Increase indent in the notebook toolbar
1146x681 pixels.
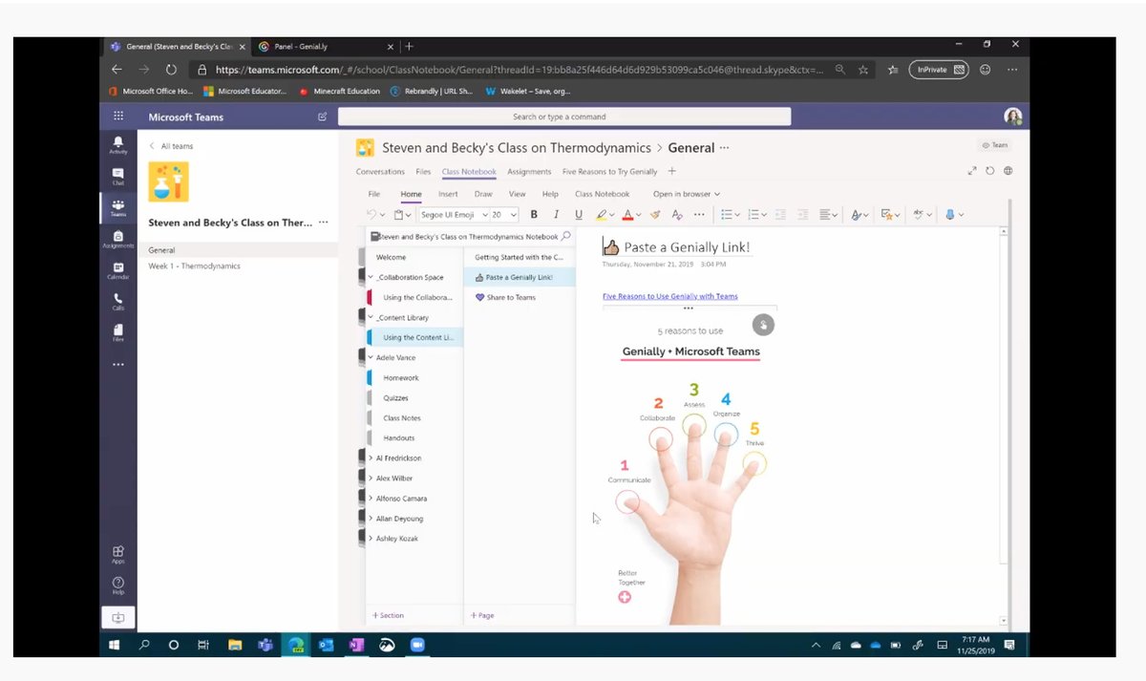[803, 215]
